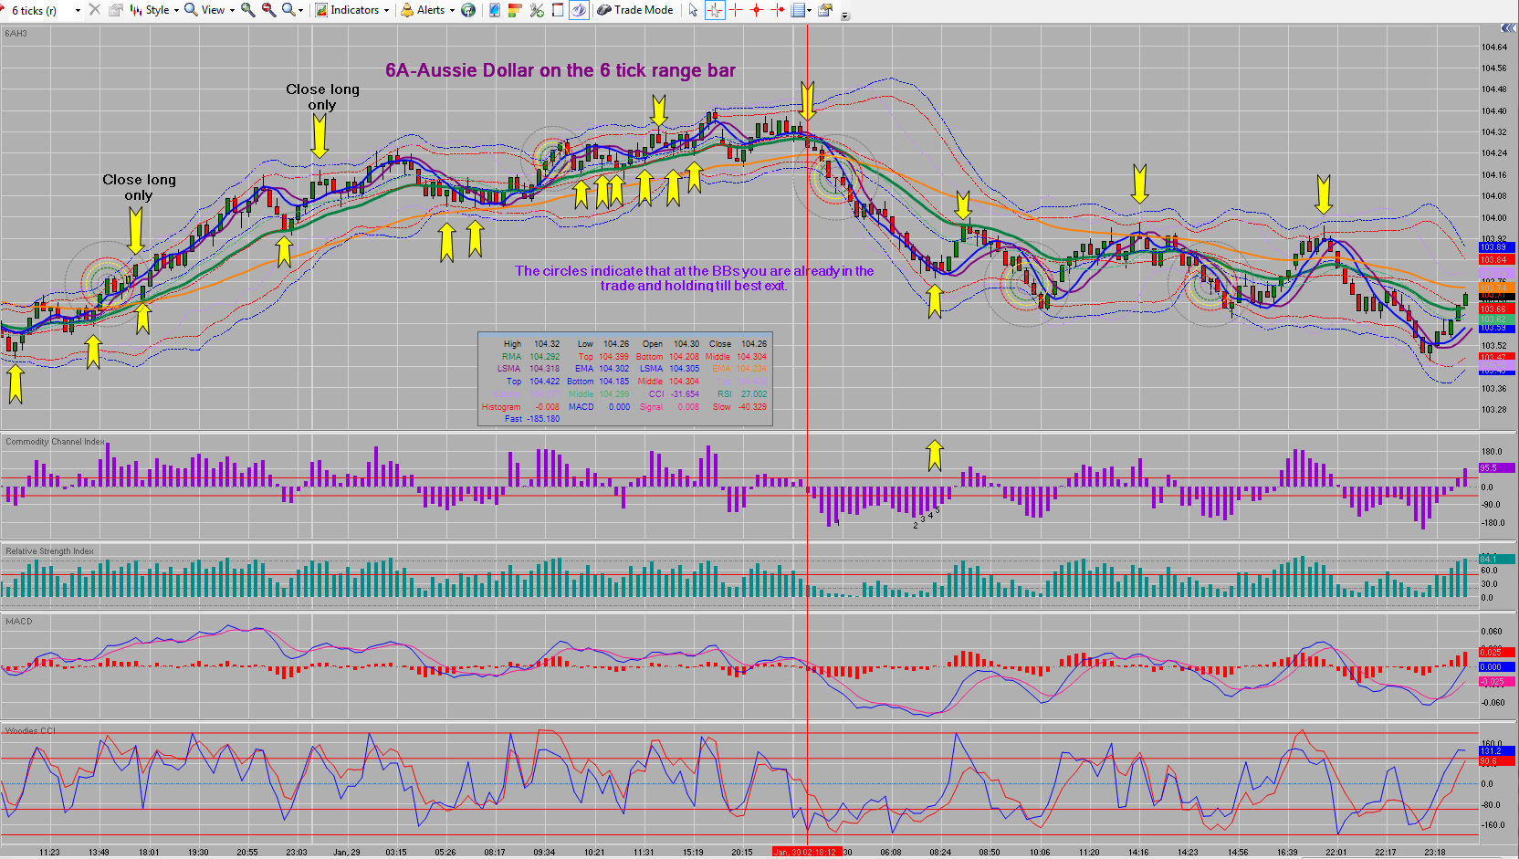Click the blank page template icon

pyautogui.click(x=558, y=10)
